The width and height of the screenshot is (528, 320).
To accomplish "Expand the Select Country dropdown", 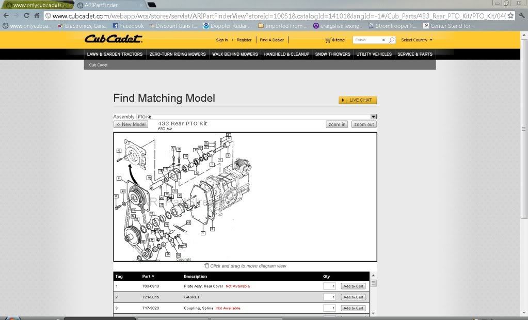I will coord(417,40).
